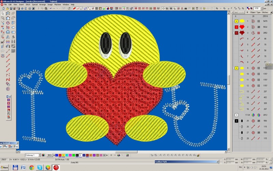The image size is (273, 171).
Task: Open the Arrange menu
Action: (42, 4)
